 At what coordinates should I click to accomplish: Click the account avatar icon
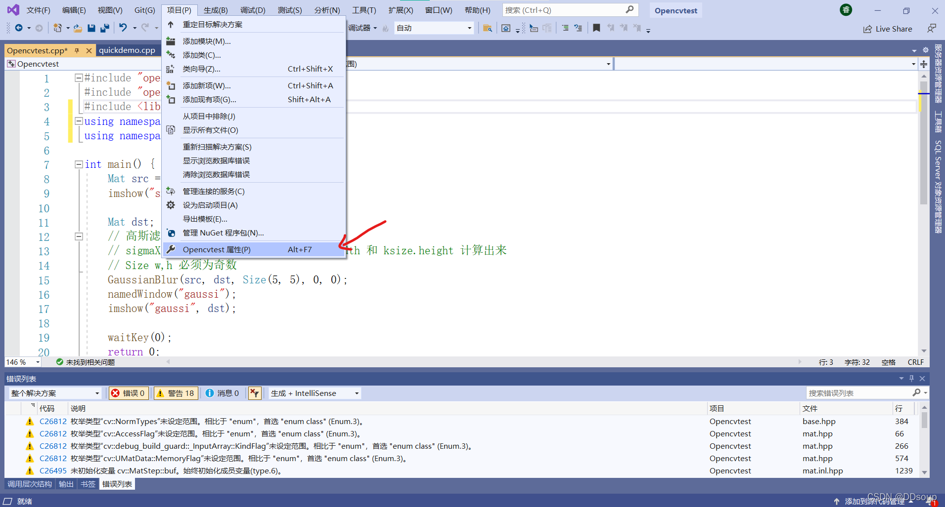point(846,10)
